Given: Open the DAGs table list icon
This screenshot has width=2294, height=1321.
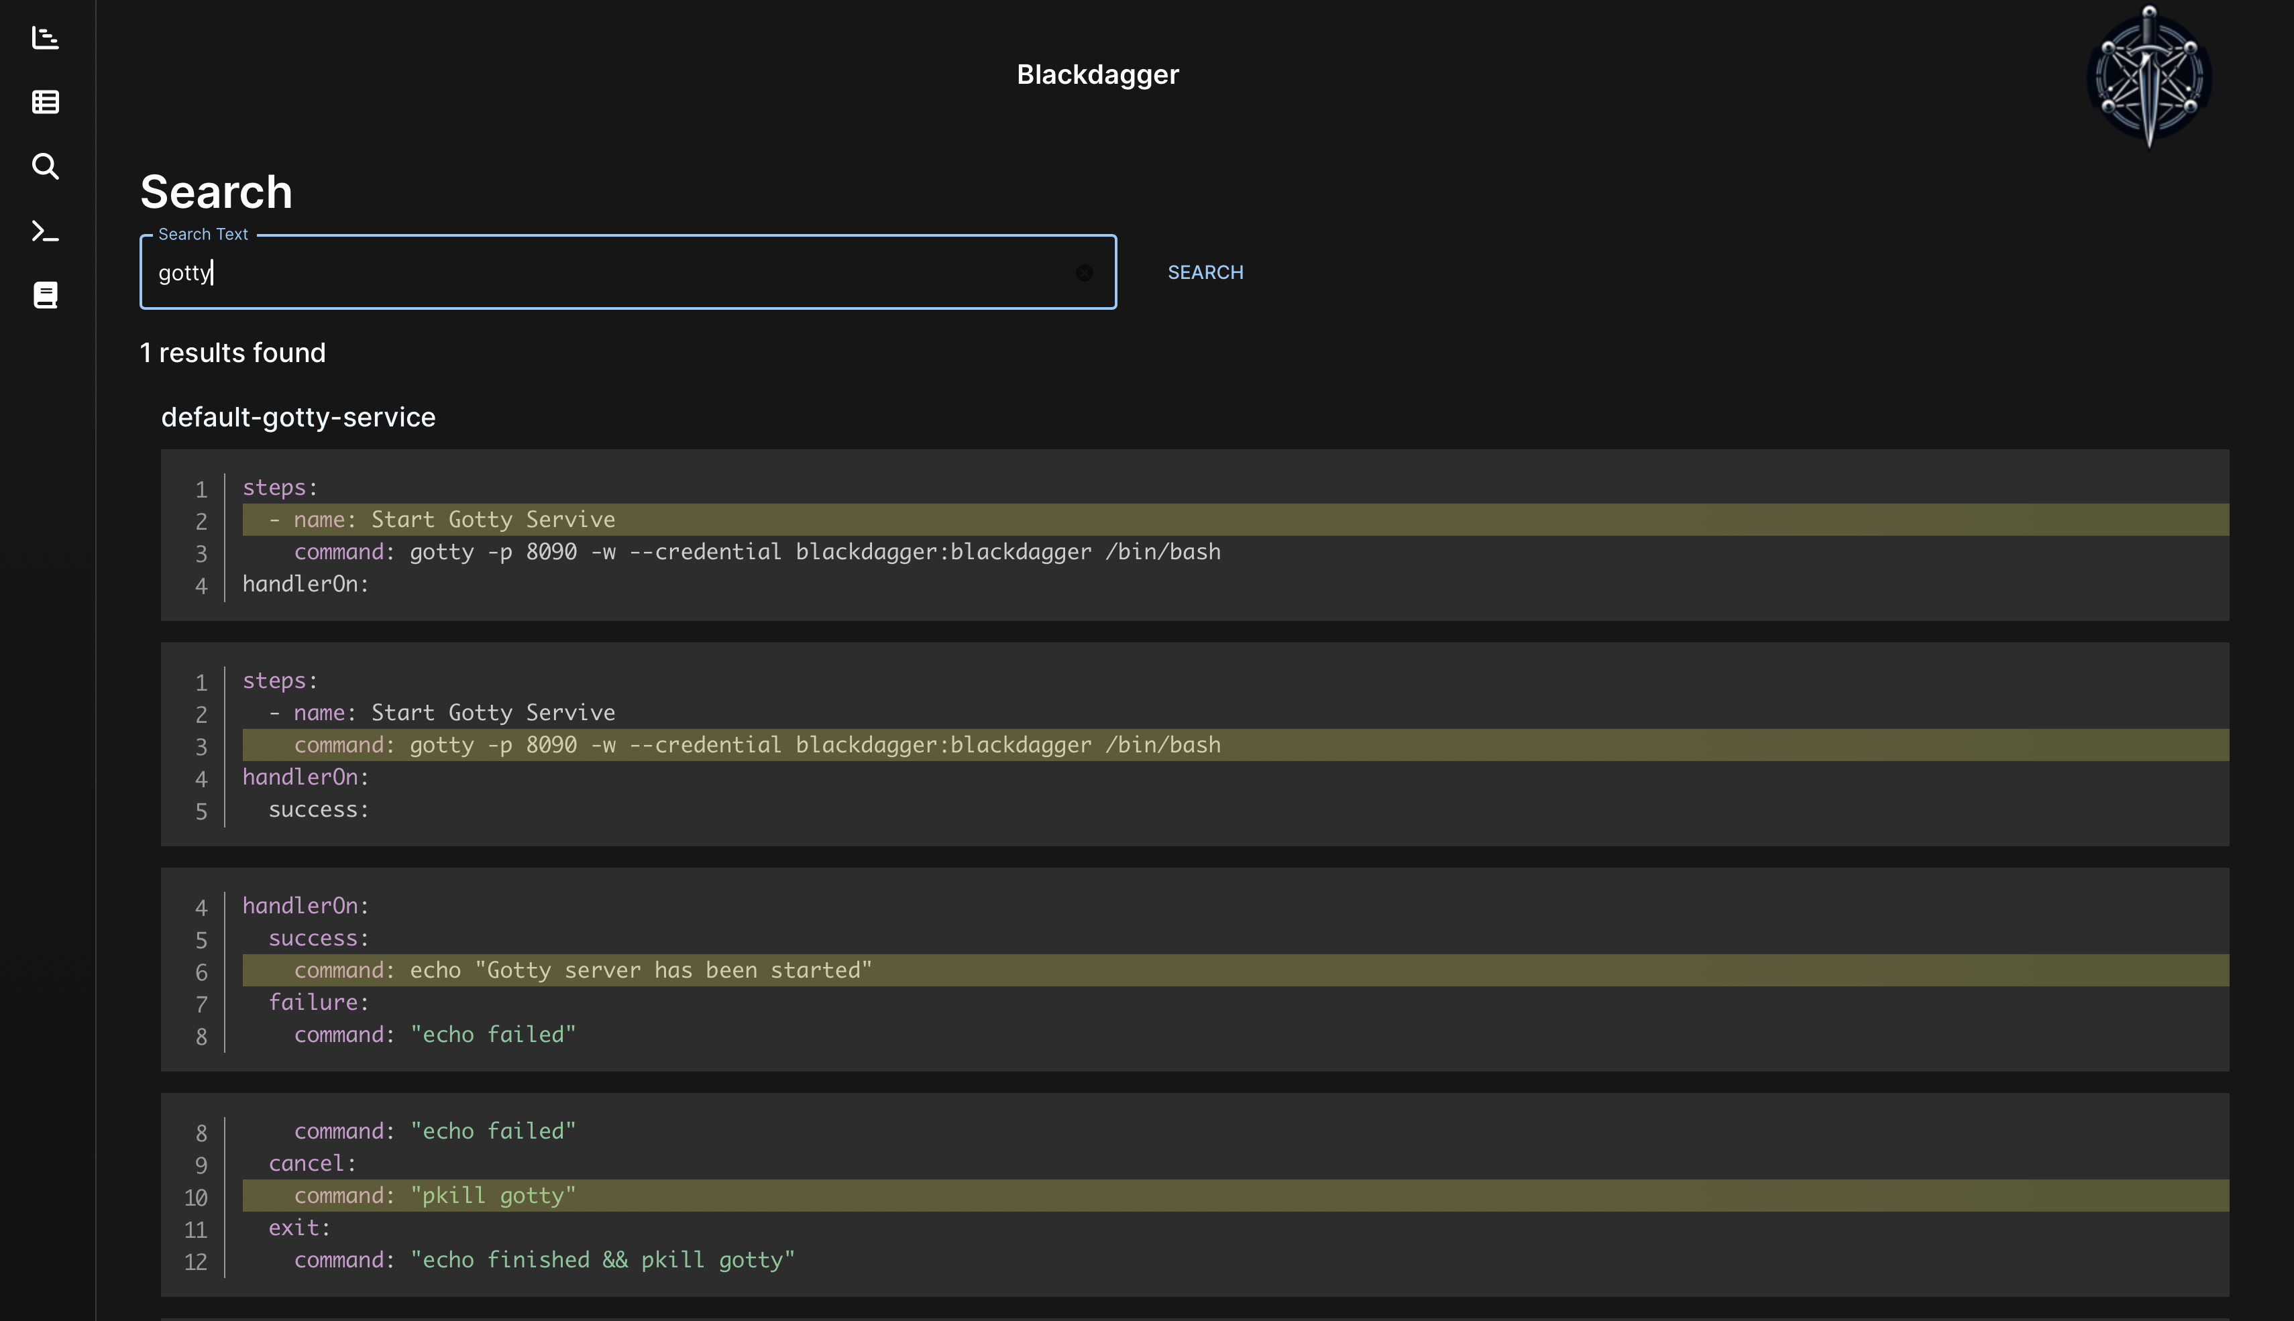Looking at the screenshot, I should tap(46, 102).
